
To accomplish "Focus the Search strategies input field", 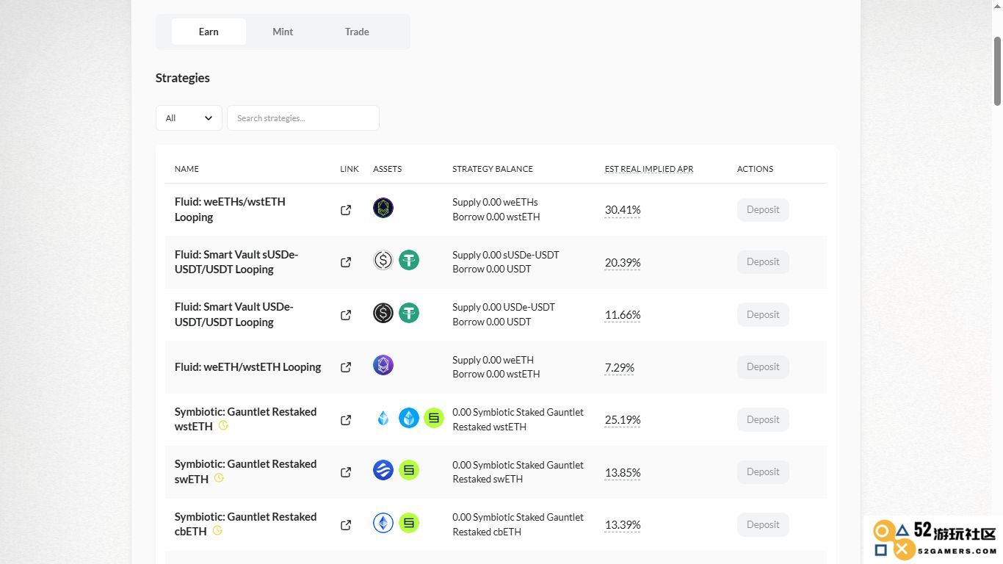I will [x=303, y=118].
